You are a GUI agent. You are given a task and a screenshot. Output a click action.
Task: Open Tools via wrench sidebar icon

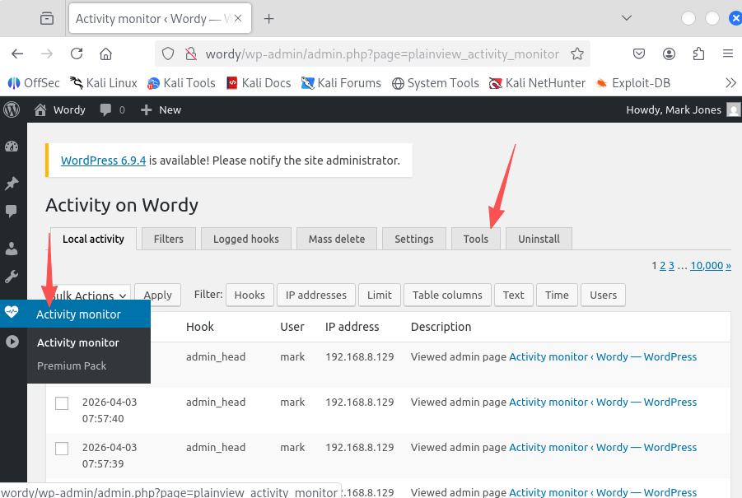(12, 277)
